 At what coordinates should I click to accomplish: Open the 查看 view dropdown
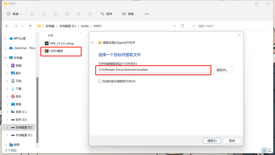coord(129,14)
